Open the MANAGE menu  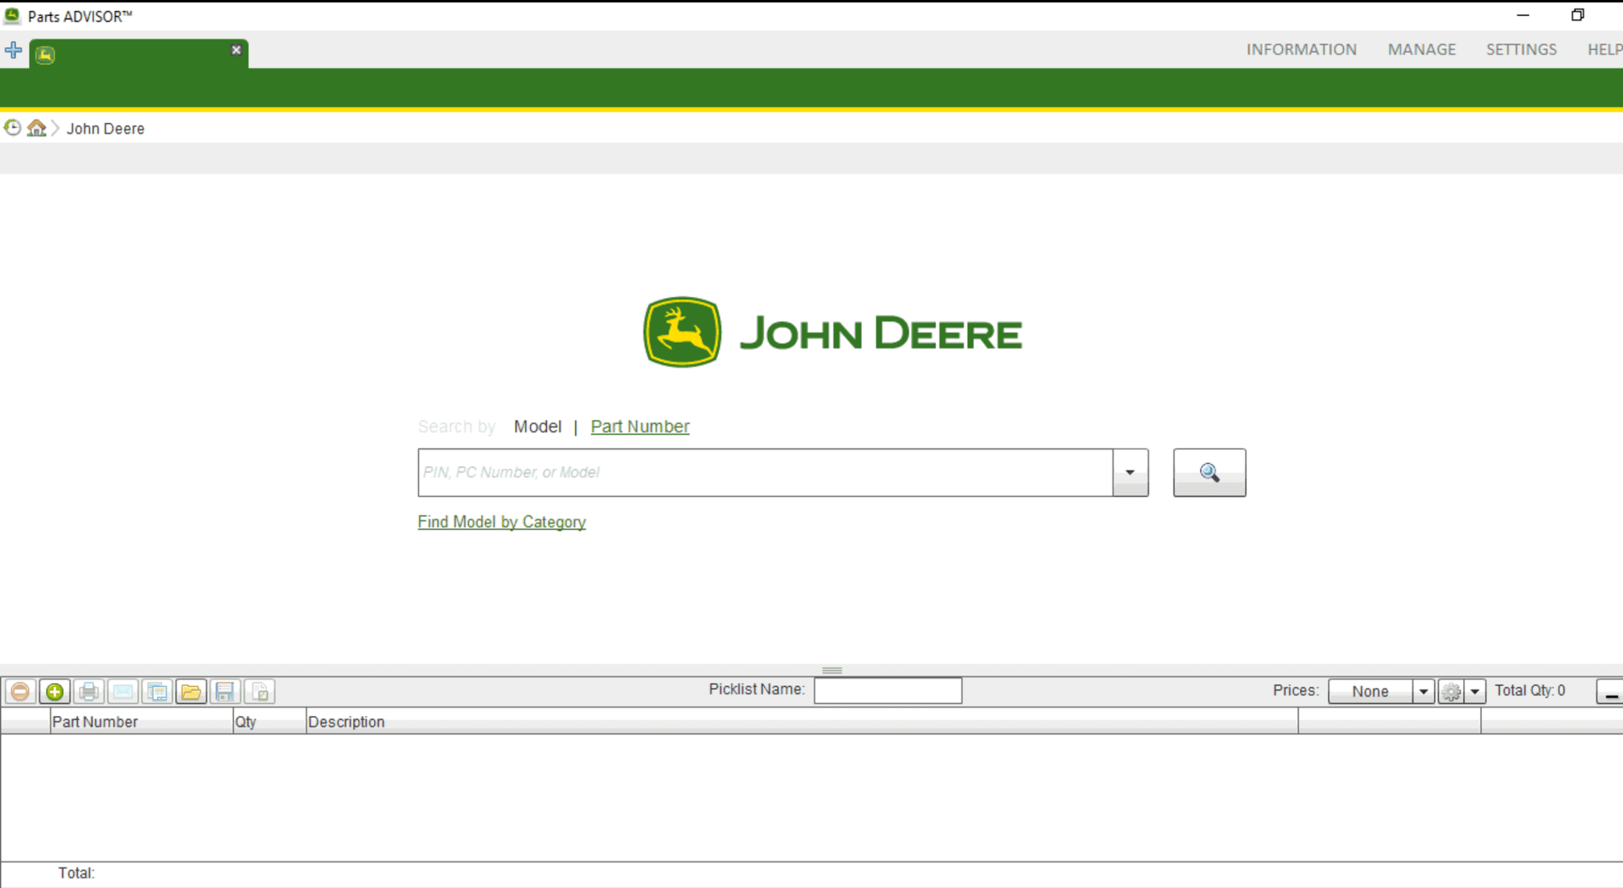tap(1421, 49)
